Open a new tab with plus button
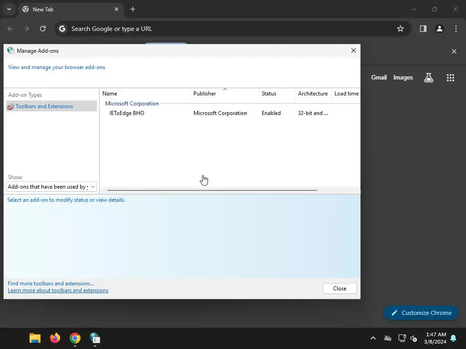This screenshot has height=349, width=466. 133,9
